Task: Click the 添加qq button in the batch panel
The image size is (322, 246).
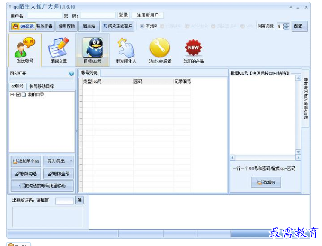Action: (x=266, y=182)
